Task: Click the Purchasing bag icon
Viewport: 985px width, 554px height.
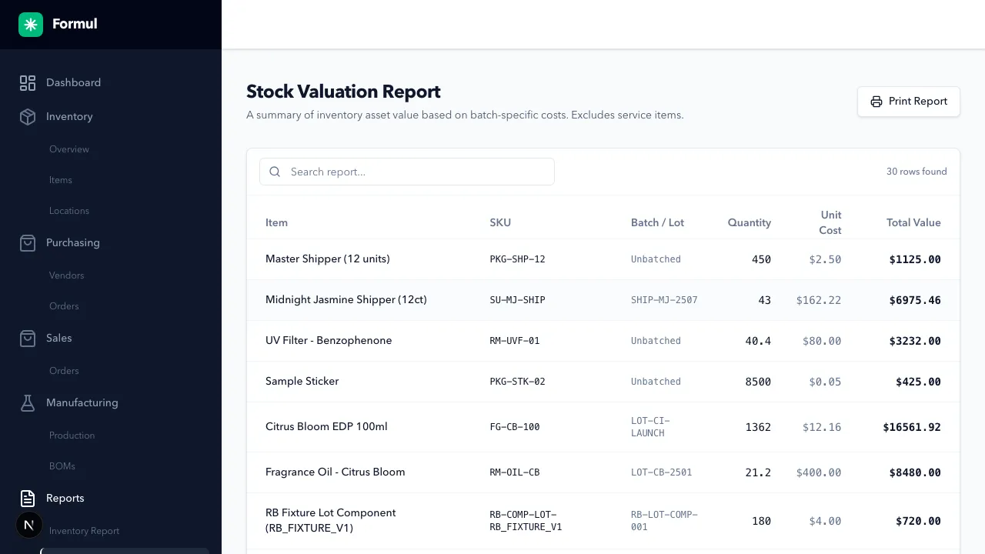Action: coord(28,242)
